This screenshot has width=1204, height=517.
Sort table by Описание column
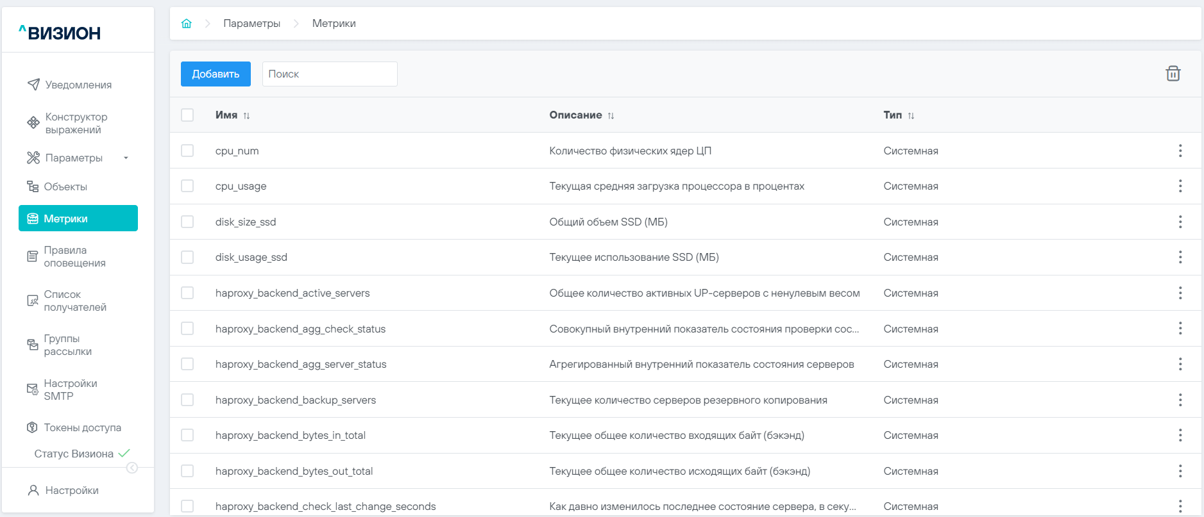[611, 116]
